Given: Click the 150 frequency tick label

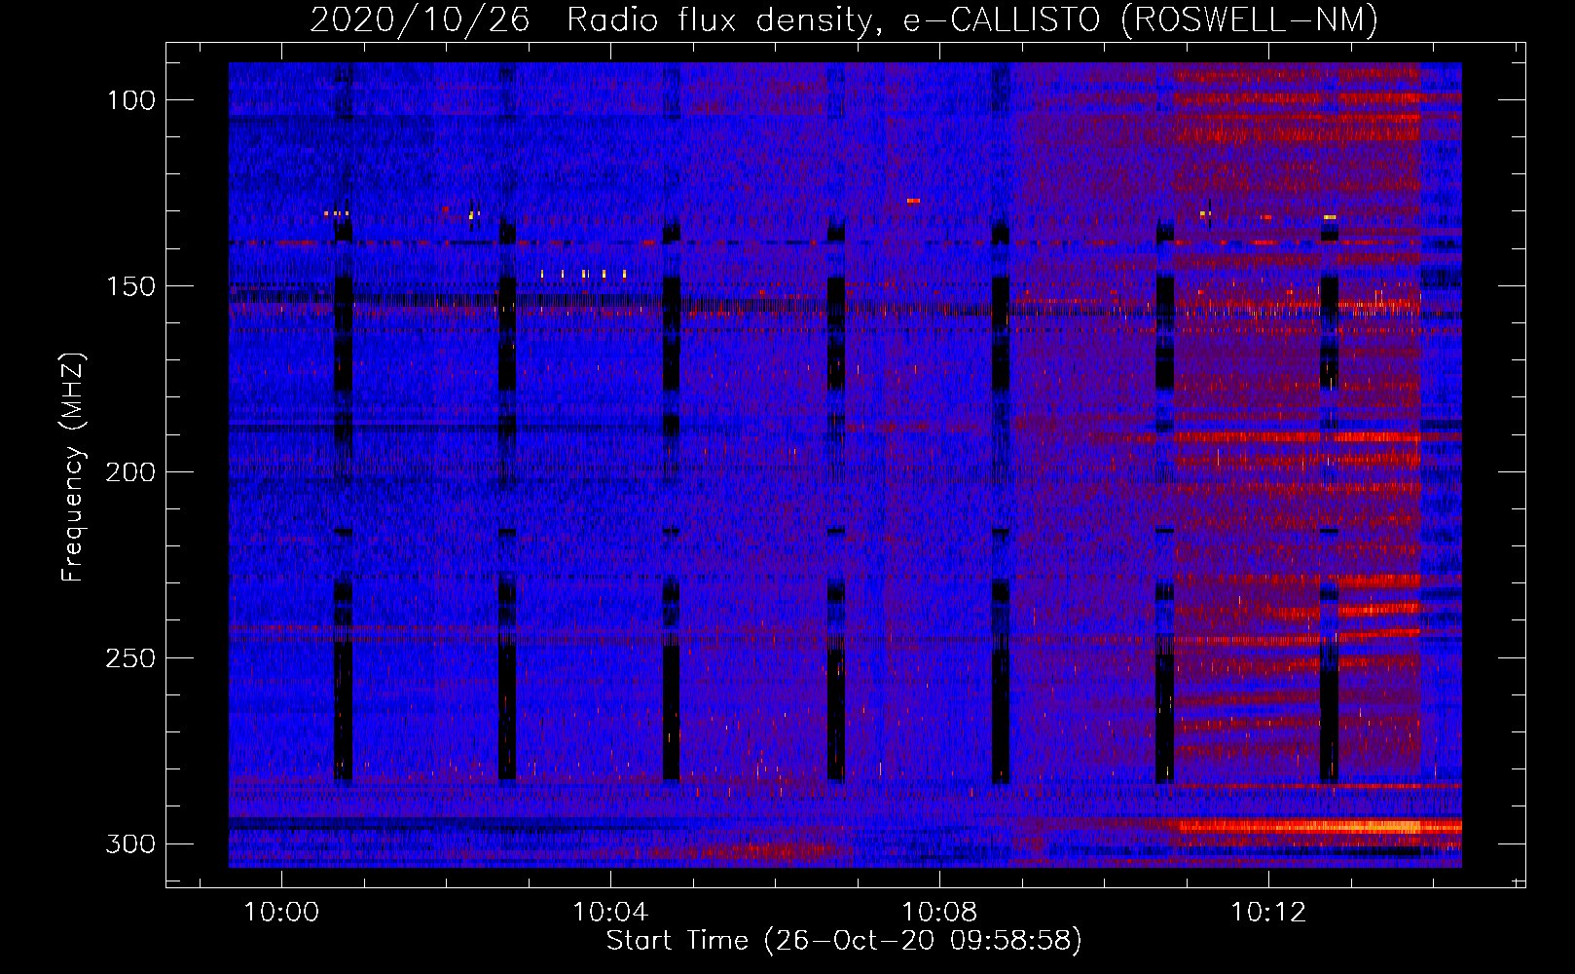Looking at the screenshot, I should tap(130, 286).
